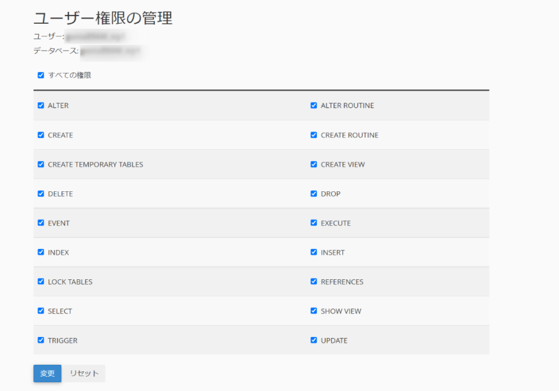
Task: Toggle the REFERENCES checkbox
Action: pyautogui.click(x=314, y=282)
